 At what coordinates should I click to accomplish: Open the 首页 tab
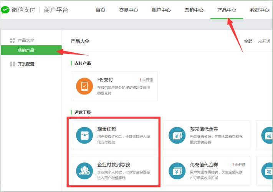point(101,10)
